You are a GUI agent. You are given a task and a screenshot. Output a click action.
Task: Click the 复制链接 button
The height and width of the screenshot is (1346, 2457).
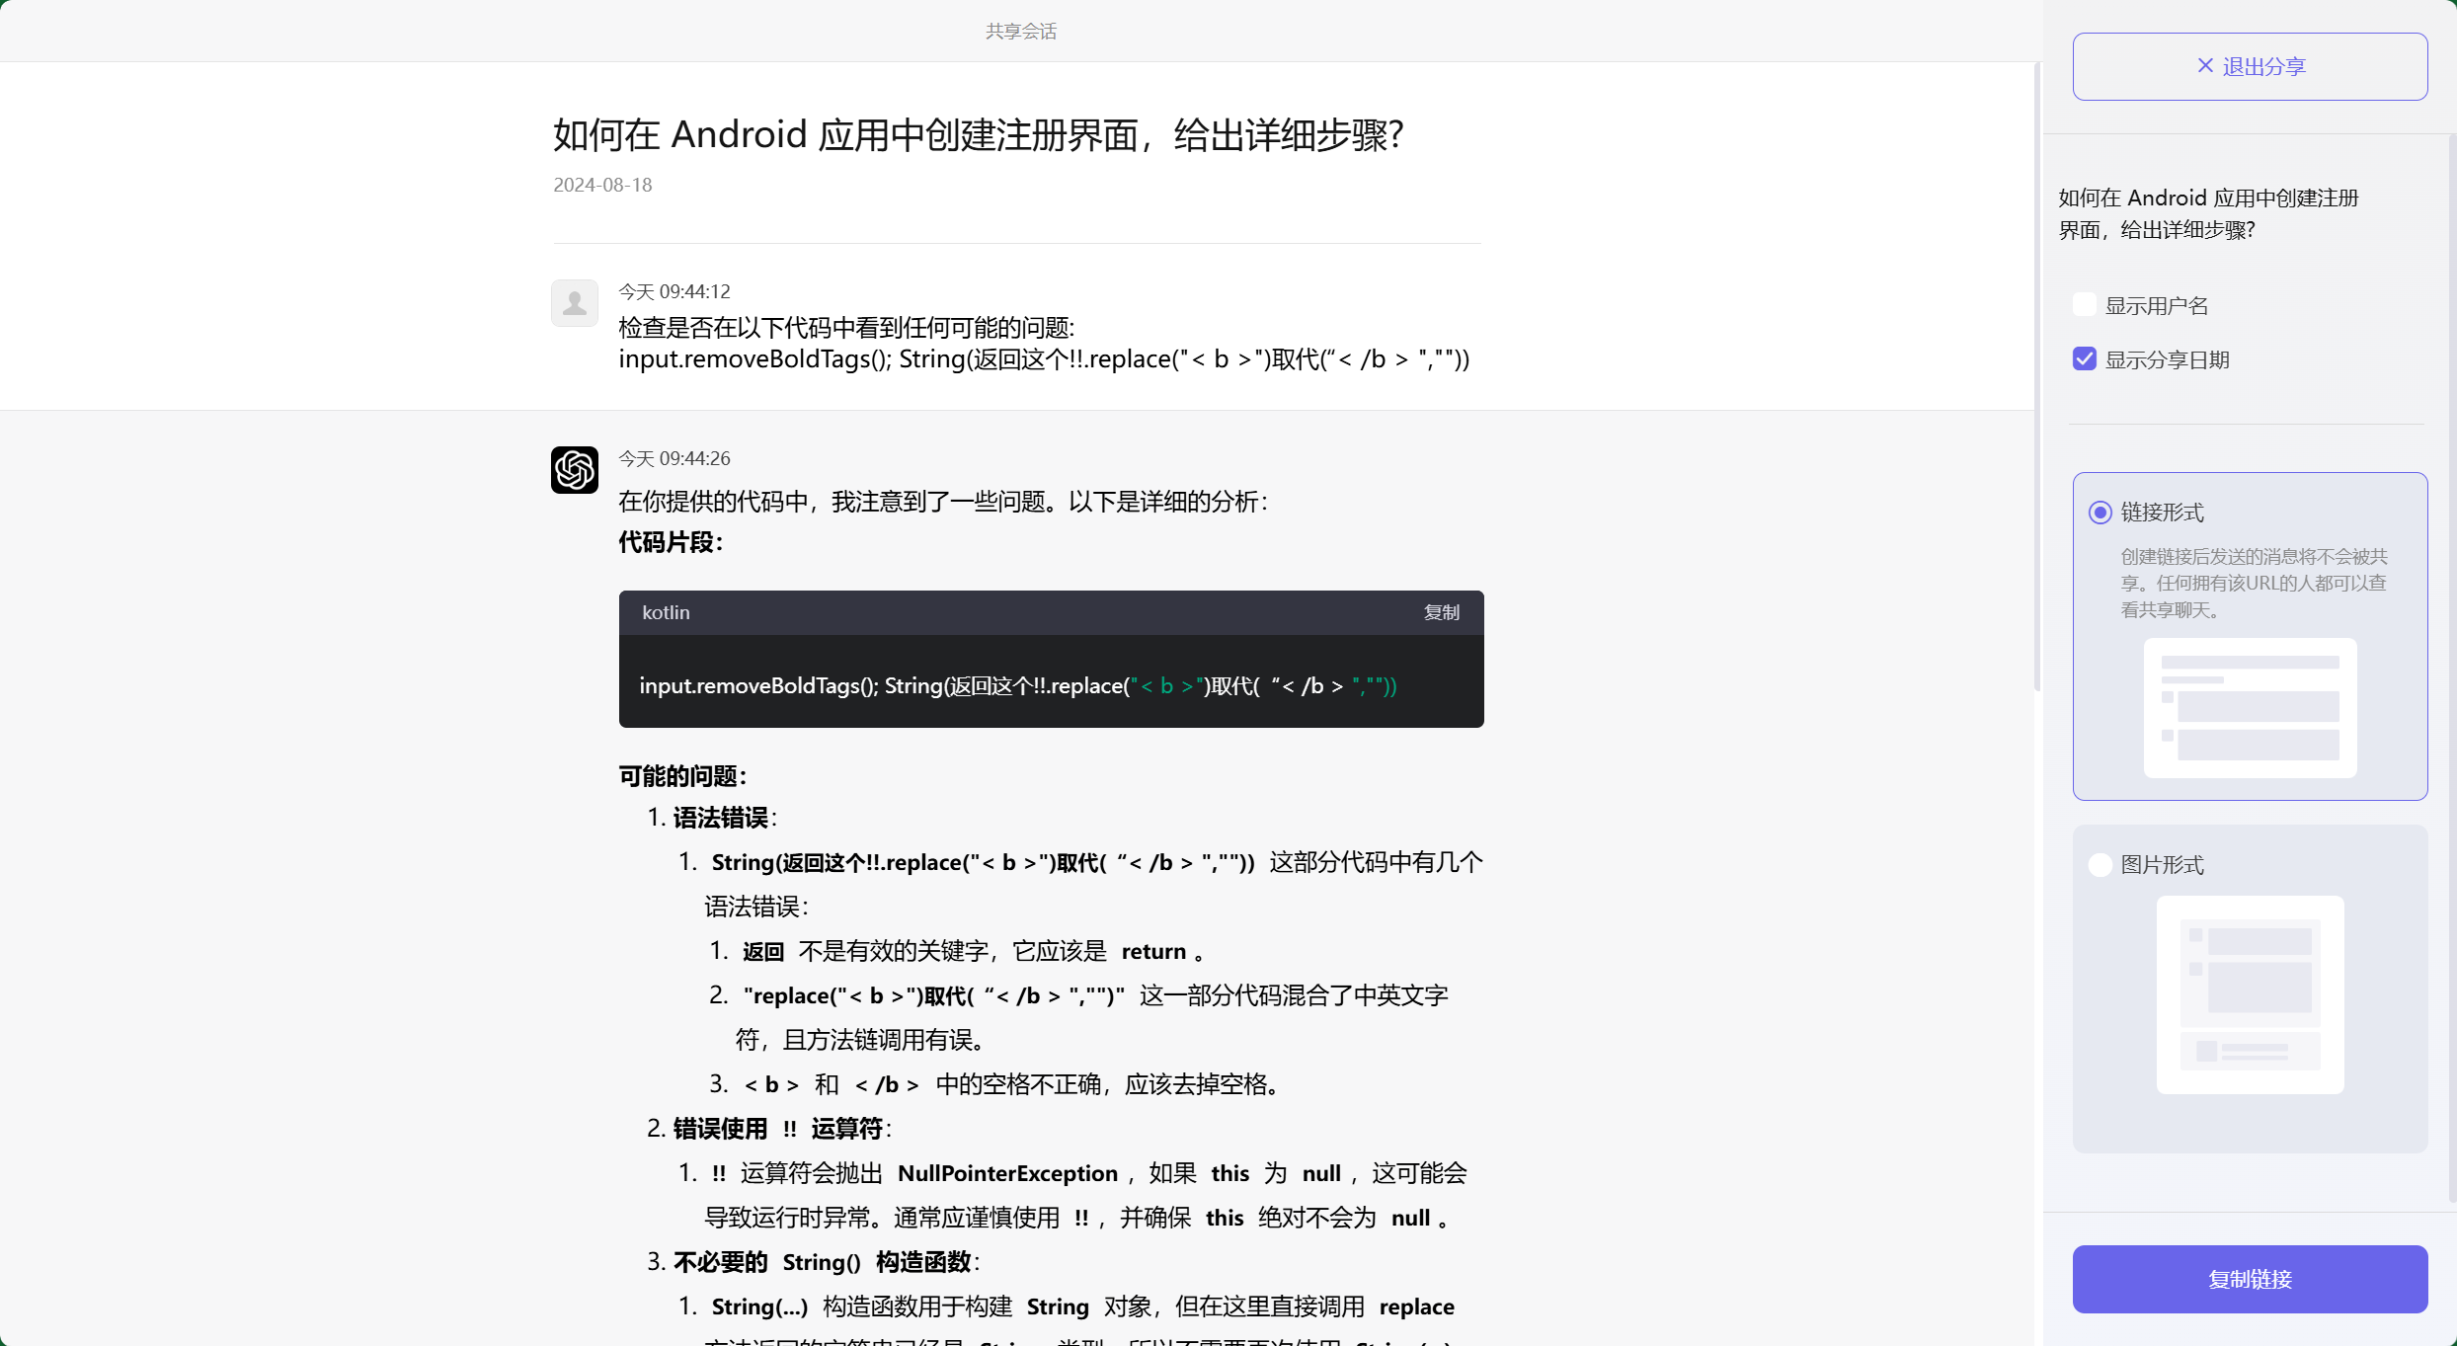tap(2250, 1279)
